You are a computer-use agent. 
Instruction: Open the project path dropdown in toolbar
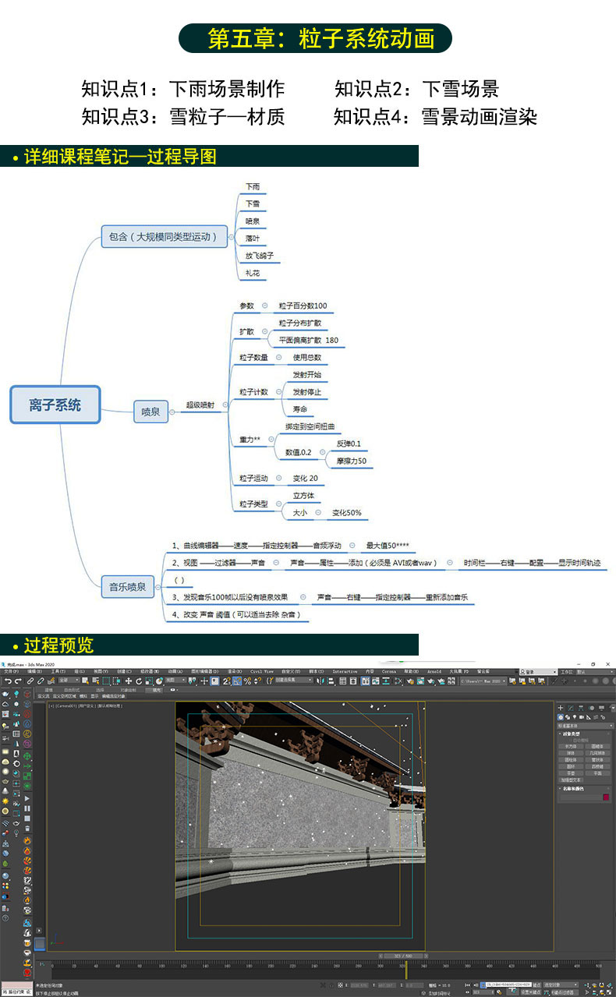coord(483,681)
